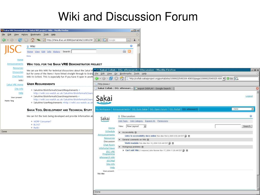Open Can't edit Wiki topic
This screenshot has height=195, width=260.
(132, 150)
